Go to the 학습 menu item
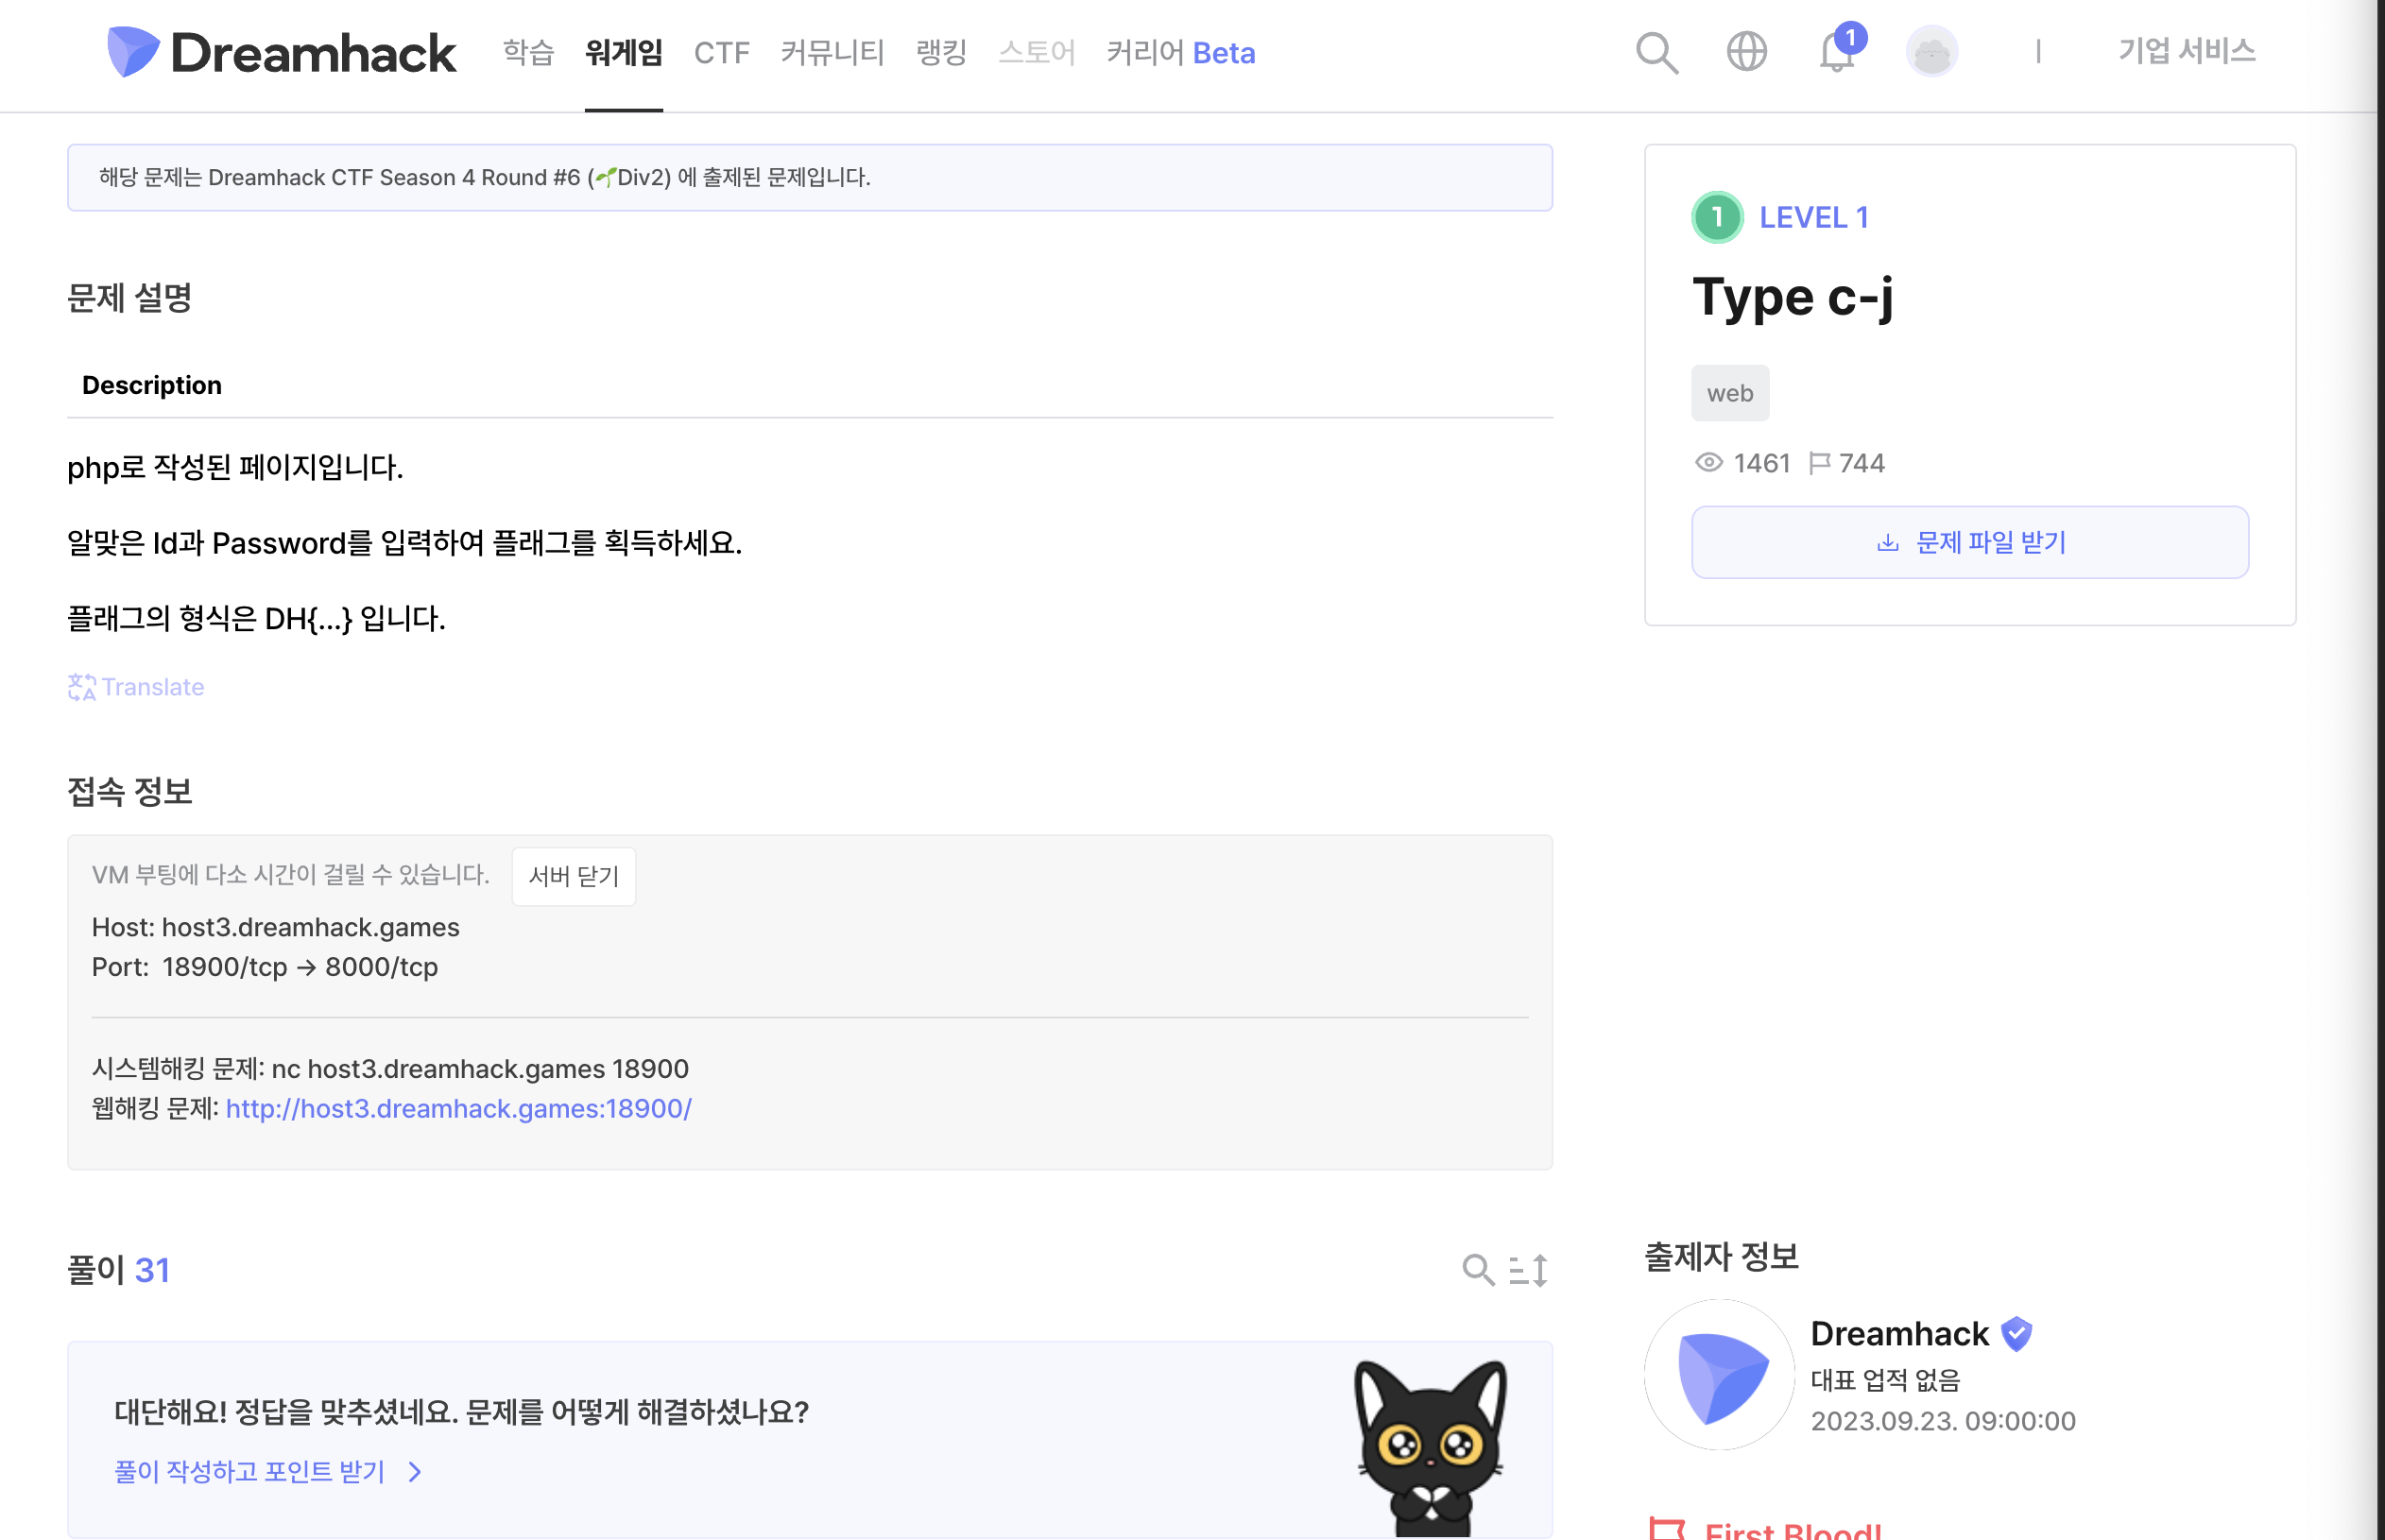Screen dimensions: 2385x1540 (528, 52)
